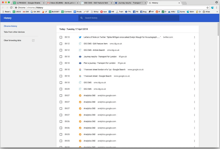The width and height of the screenshot is (220, 149).
Task: Open the Chrome three-dot menu
Action: point(216,8)
